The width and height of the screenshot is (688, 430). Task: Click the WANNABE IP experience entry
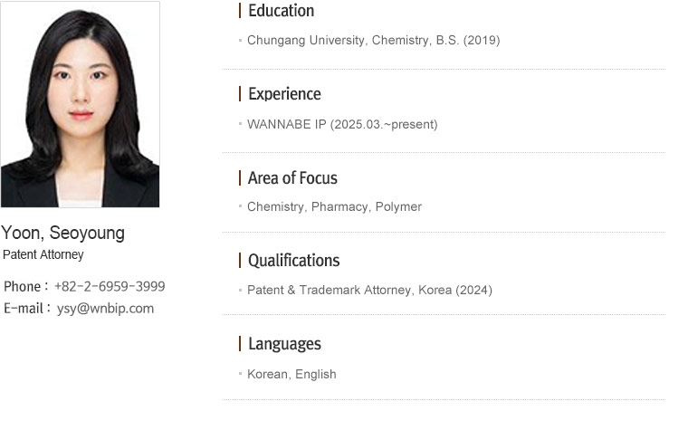(342, 124)
